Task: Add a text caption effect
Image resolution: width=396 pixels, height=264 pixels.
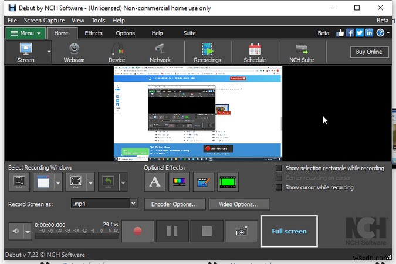Action: click(155, 182)
